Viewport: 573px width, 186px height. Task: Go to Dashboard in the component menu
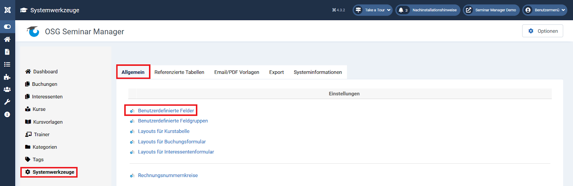pos(45,72)
